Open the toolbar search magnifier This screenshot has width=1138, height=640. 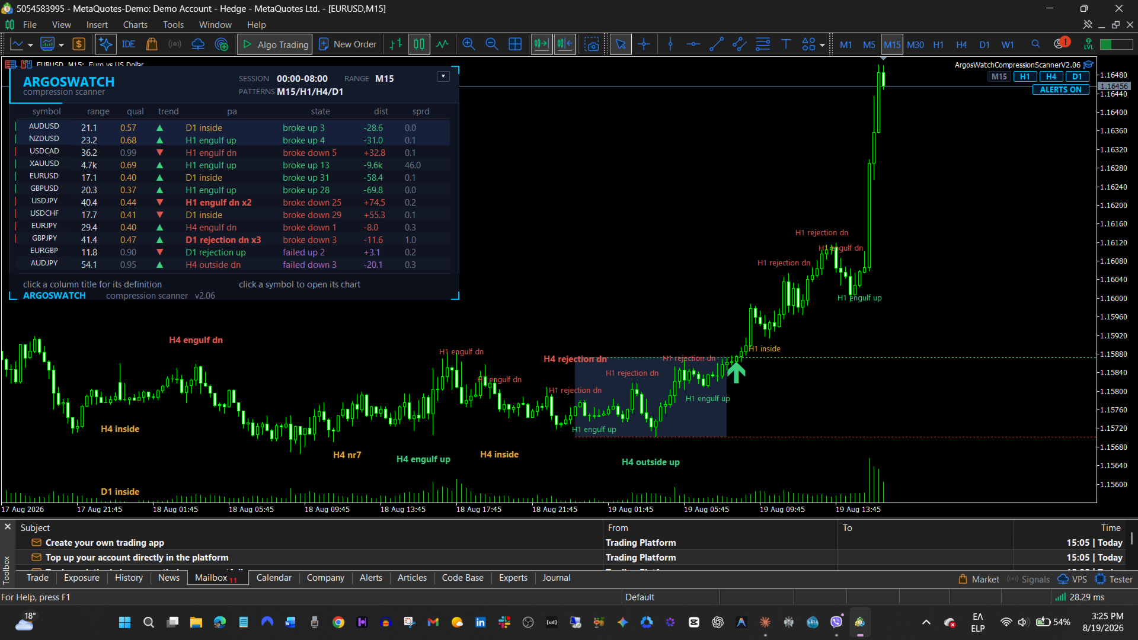[1035, 44]
